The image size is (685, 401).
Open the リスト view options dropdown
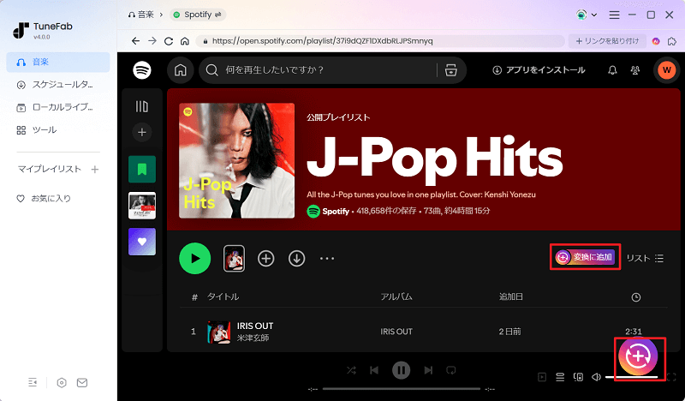tap(645, 258)
